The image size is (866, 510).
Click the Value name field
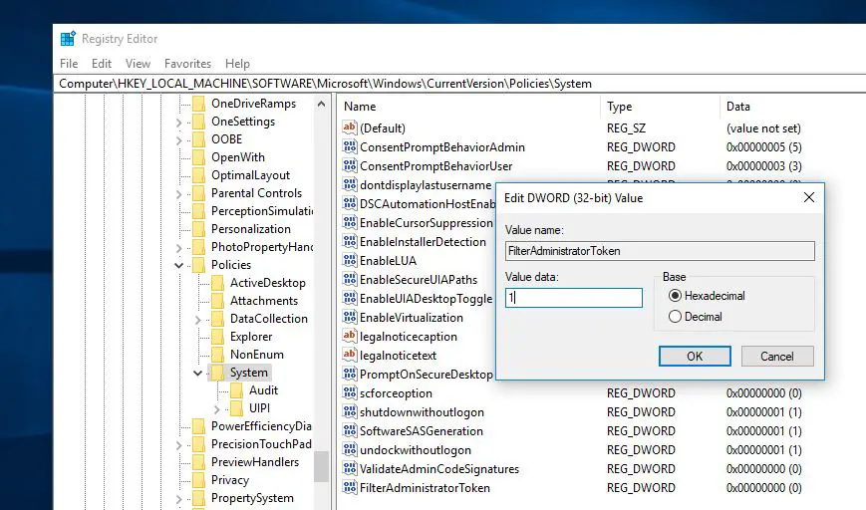point(660,251)
